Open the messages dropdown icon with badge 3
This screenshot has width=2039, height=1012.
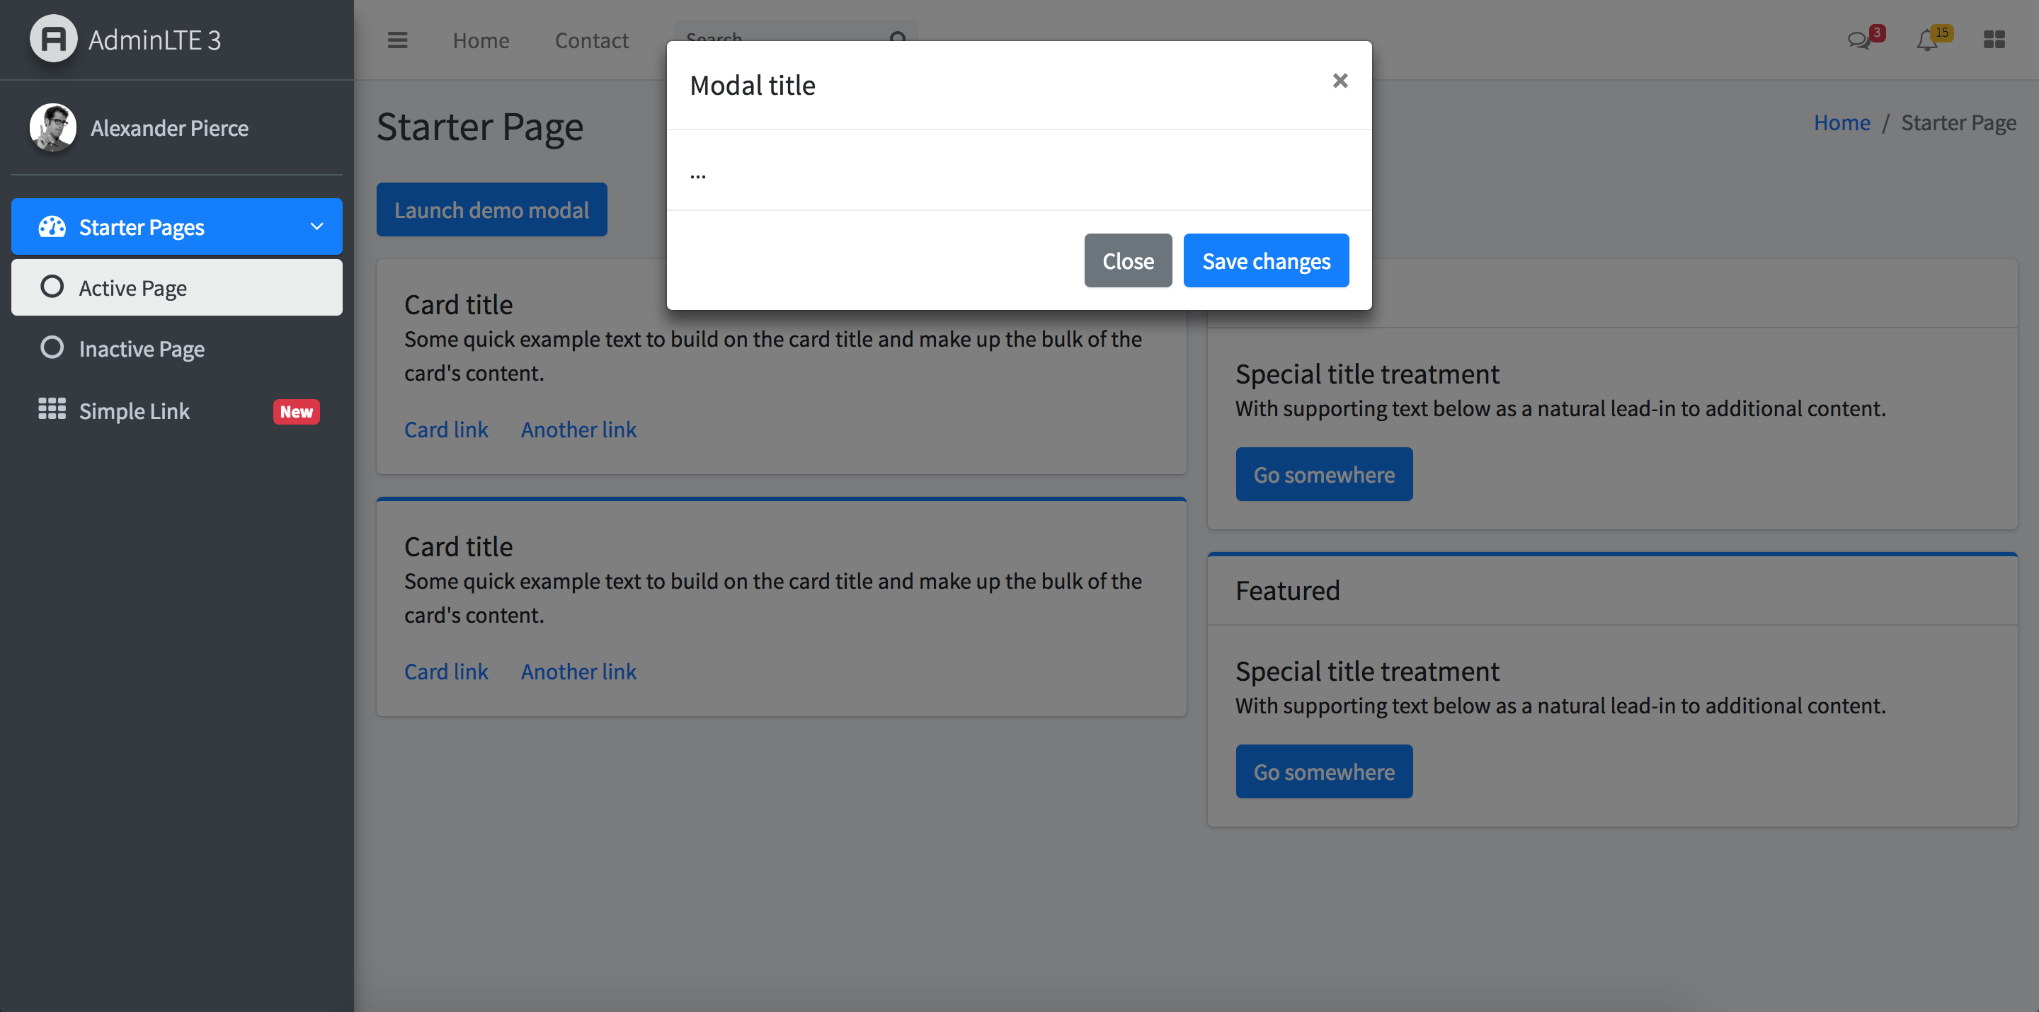click(x=1859, y=40)
